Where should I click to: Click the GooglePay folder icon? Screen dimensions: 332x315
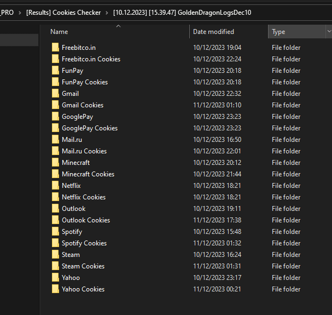(55, 117)
